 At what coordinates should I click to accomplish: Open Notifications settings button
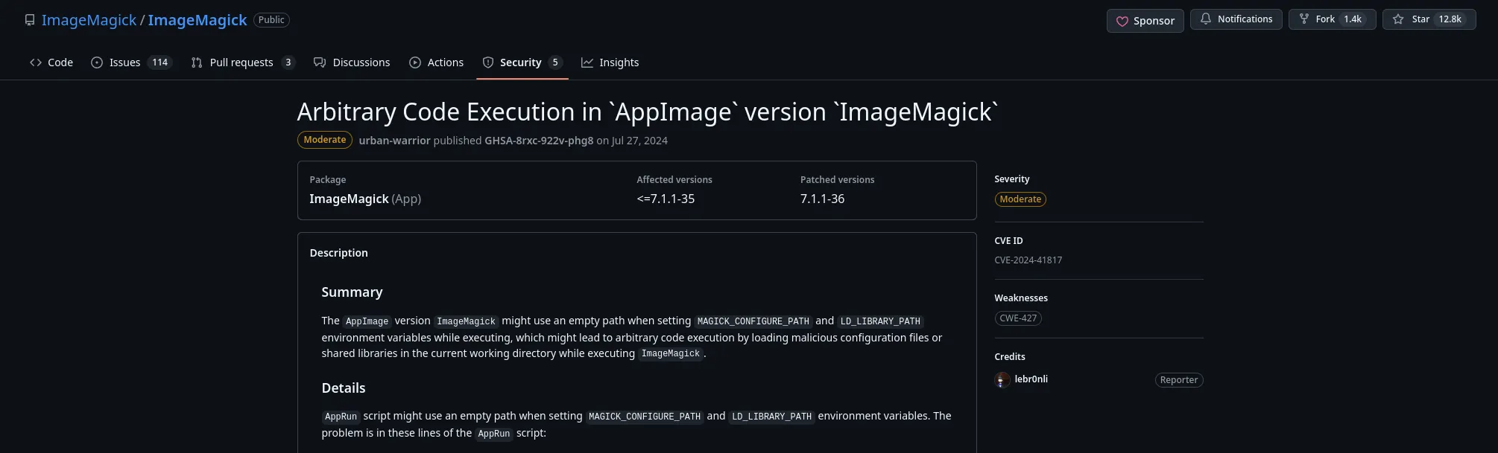(1236, 19)
